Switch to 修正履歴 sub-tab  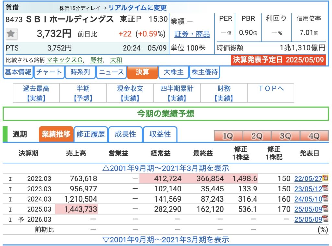coord(91,134)
